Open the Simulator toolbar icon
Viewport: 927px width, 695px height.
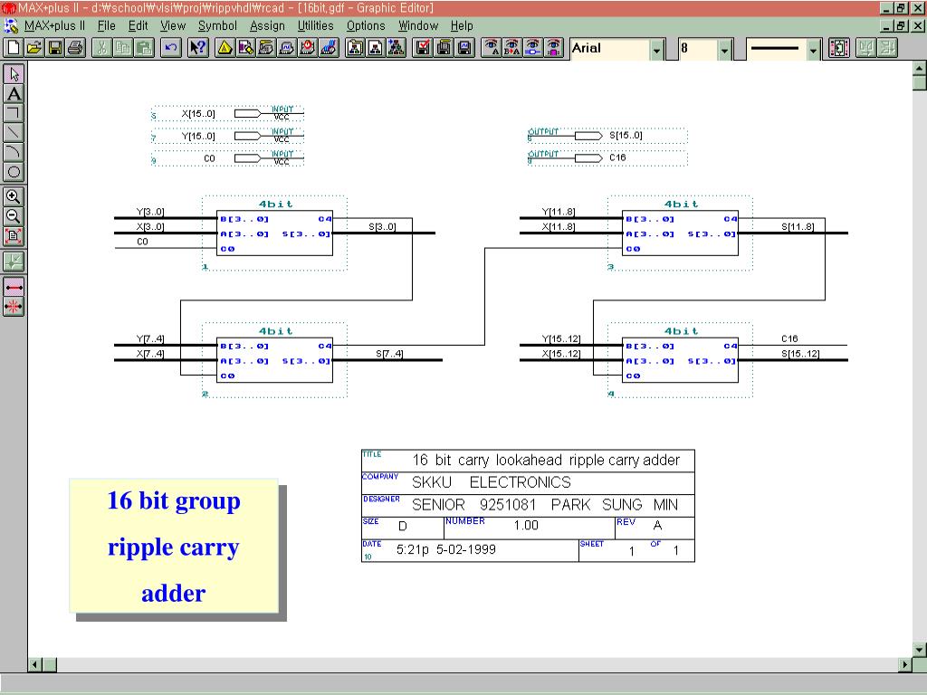[287, 48]
